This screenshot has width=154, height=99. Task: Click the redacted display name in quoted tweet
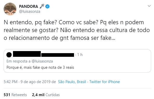[x=27, y=54]
